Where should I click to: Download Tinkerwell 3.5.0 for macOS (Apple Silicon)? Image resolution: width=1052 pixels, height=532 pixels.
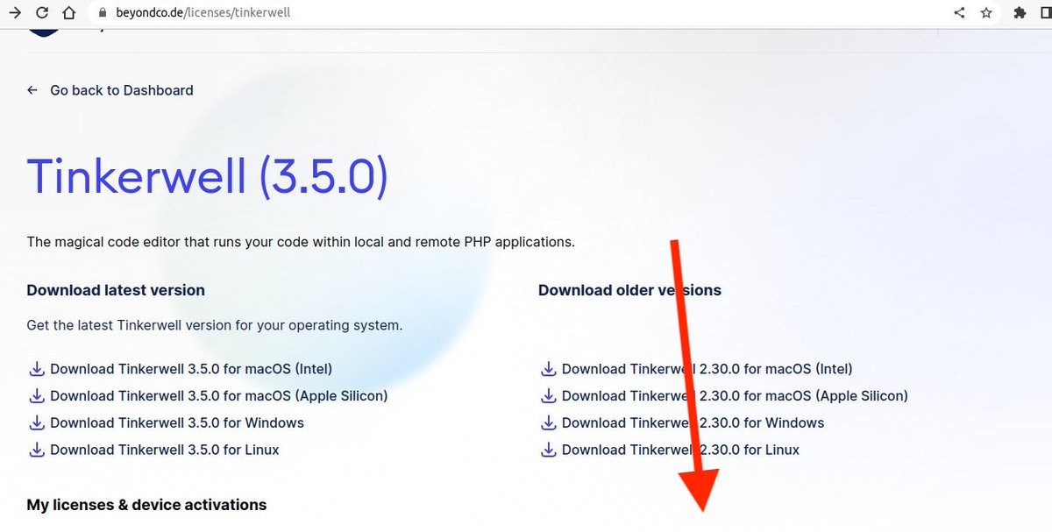[219, 396]
